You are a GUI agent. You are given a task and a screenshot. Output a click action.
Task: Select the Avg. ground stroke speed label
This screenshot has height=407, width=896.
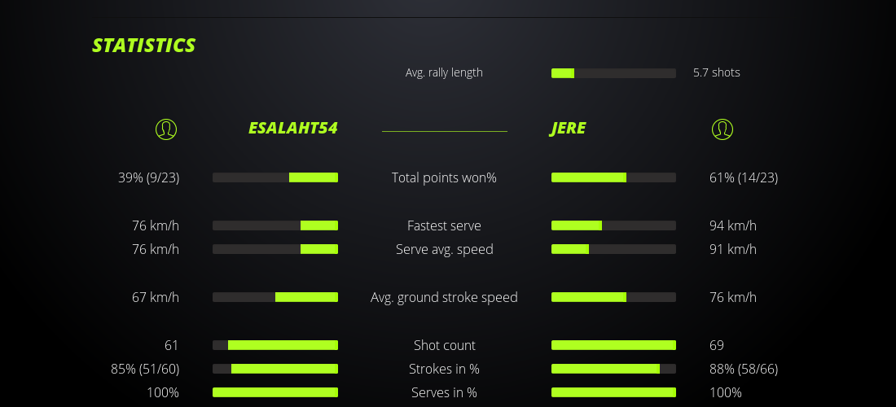click(x=444, y=297)
